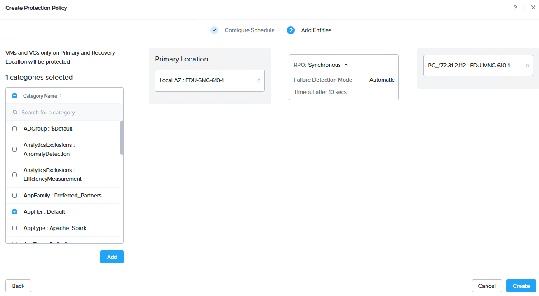The image size is (539, 296).
Task: Click the step 2 circle icon
Action: [x=290, y=30]
